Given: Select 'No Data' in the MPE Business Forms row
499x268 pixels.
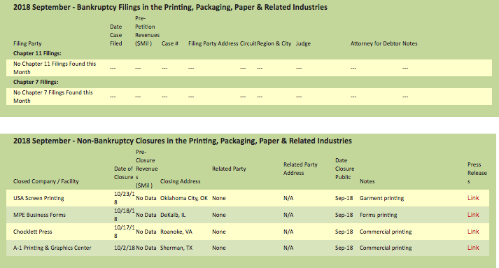Looking at the screenshot, I should 146,215.
